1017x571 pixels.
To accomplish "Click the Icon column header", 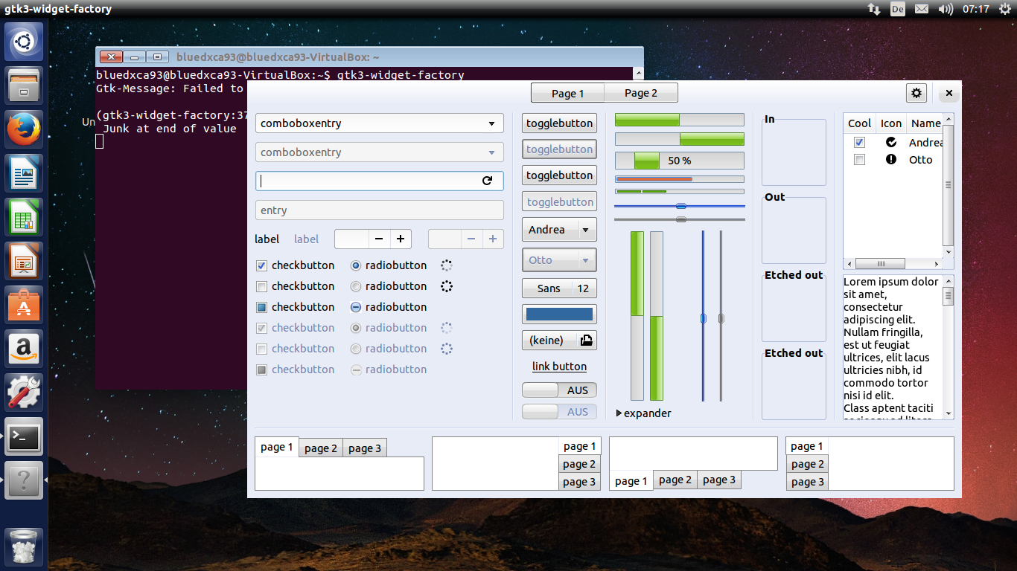I will pos(891,123).
